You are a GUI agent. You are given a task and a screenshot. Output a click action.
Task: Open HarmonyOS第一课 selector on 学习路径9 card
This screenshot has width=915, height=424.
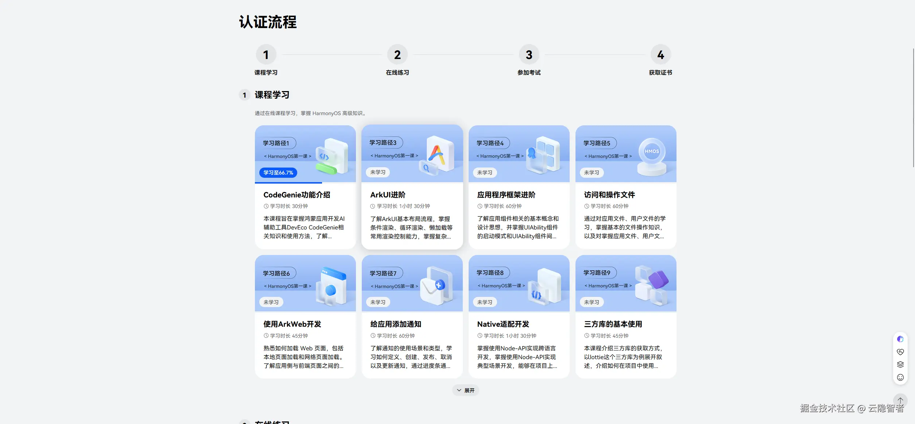coord(608,286)
